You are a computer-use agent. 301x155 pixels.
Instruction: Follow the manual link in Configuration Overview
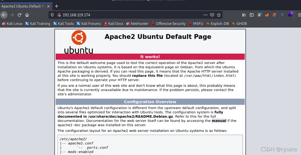pyautogui.click(x=219, y=121)
